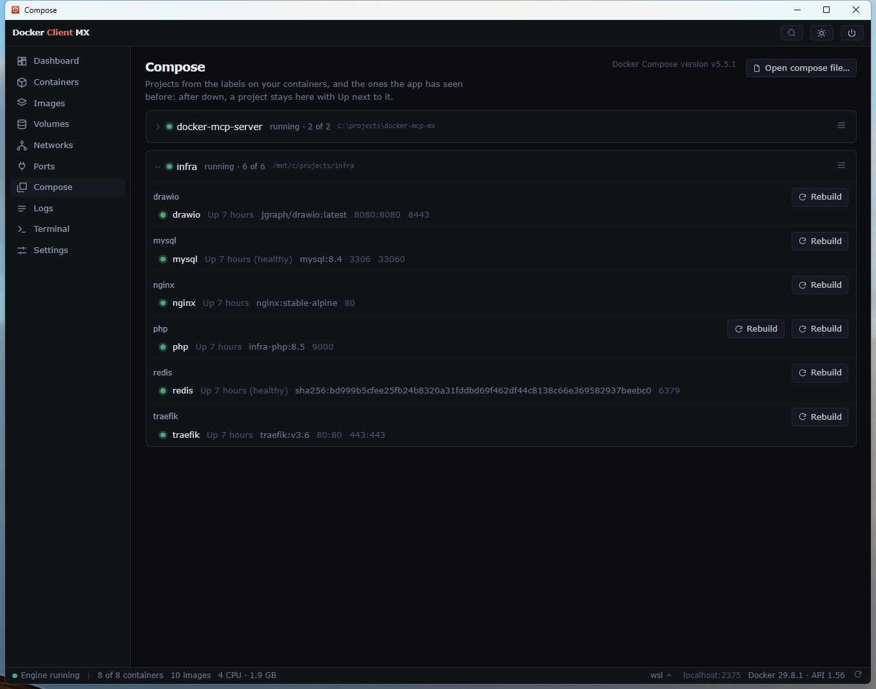This screenshot has width=876, height=689.
Task: Click the Engine running status indicator
Action: (x=46, y=675)
